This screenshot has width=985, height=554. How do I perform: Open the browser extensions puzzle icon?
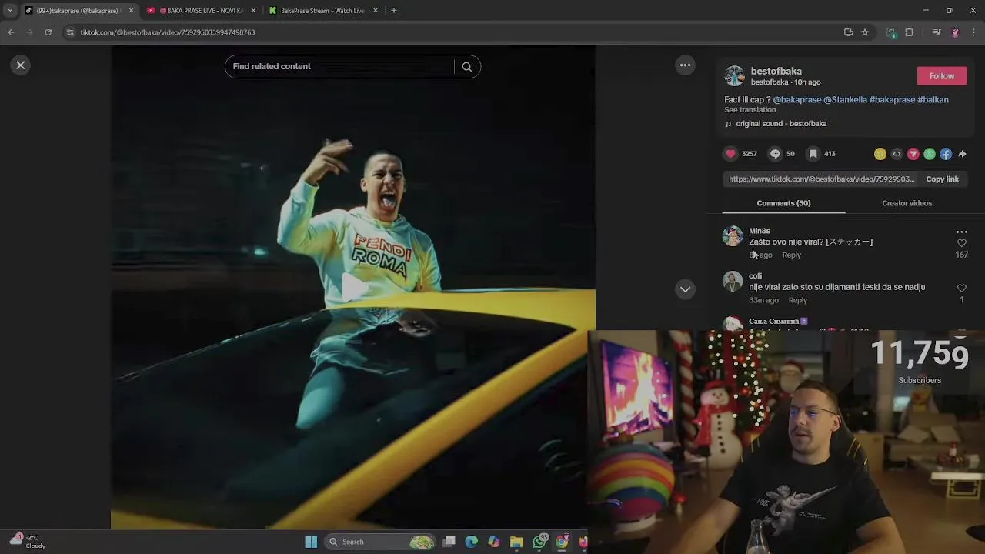pos(910,32)
